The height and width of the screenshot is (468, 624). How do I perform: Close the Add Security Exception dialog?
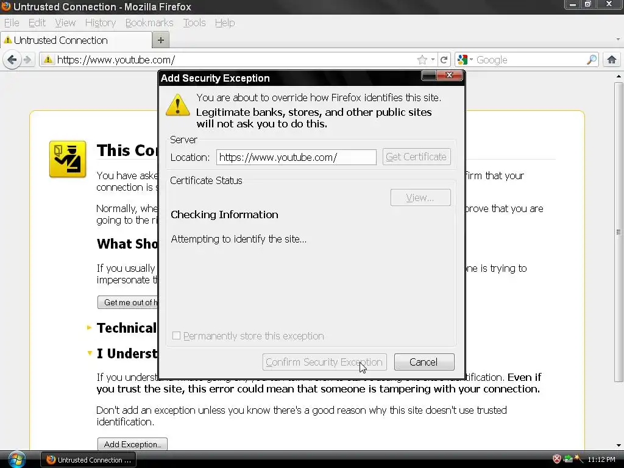tap(450, 75)
